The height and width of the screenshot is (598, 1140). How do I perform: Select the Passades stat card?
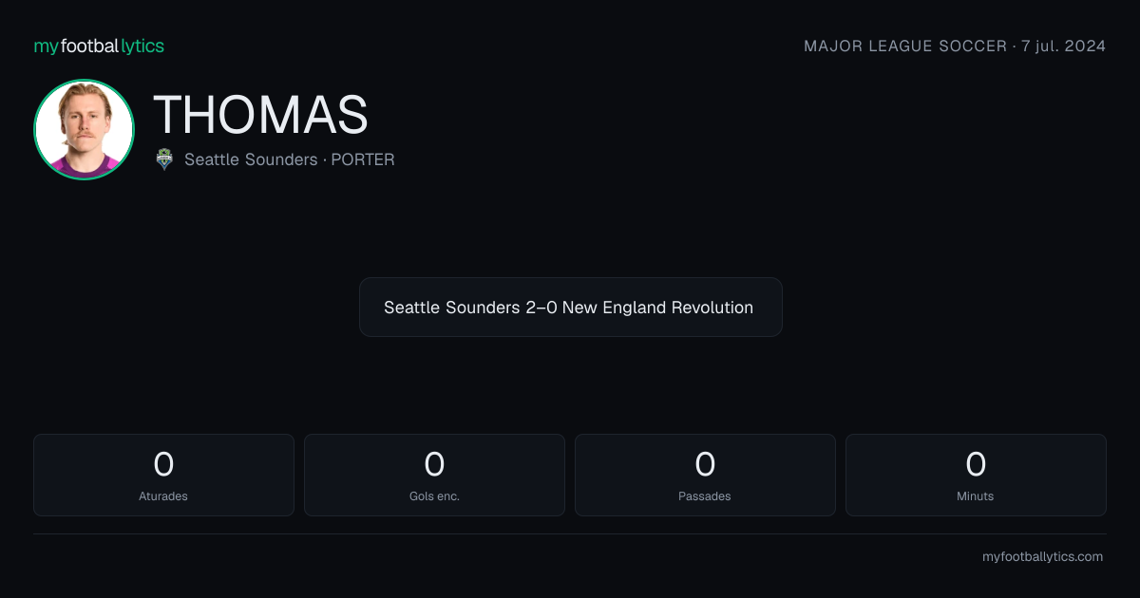(705, 475)
